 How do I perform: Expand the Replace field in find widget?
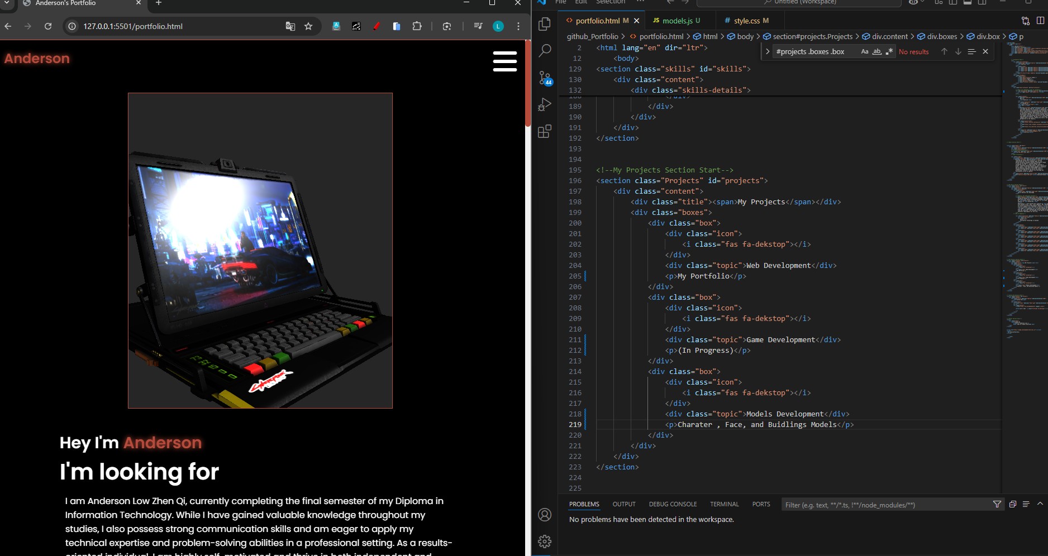coord(768,51)
